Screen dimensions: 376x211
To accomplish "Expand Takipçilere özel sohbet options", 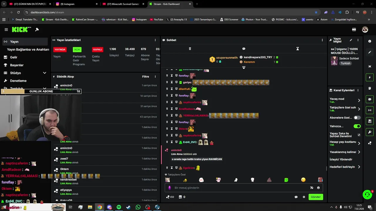I will point(359,109).
